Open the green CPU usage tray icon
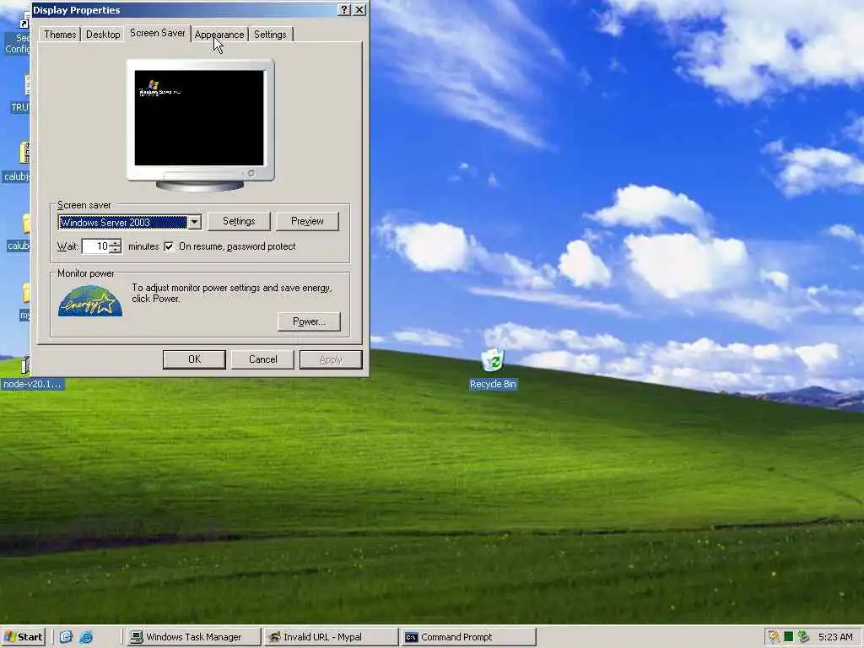864x648 pixels. 789,637
